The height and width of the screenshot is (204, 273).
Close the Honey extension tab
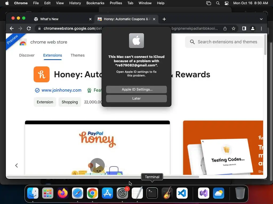[154, 19]
